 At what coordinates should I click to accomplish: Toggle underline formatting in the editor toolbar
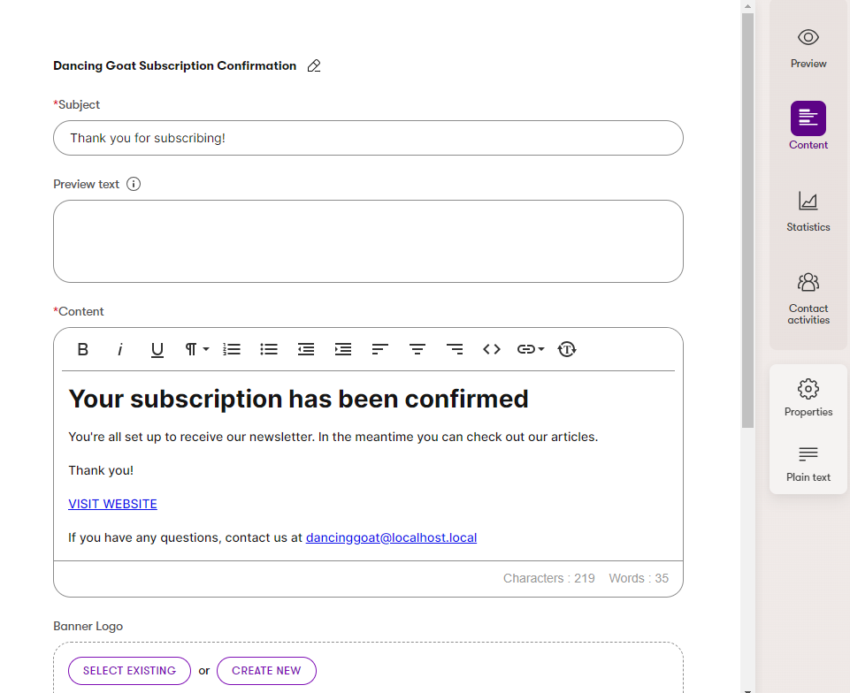point(157,349)
